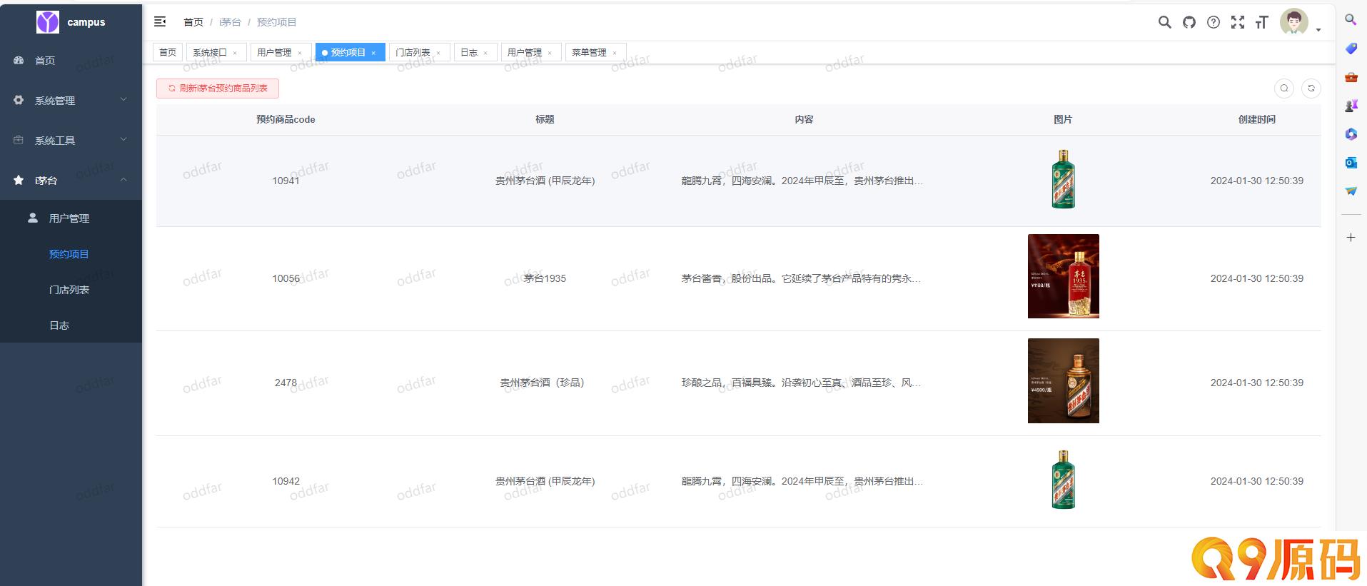Expand the 系统工具 menu chevron
Image resolution: width=1367 pixels, height=586 pixels.
123,140
